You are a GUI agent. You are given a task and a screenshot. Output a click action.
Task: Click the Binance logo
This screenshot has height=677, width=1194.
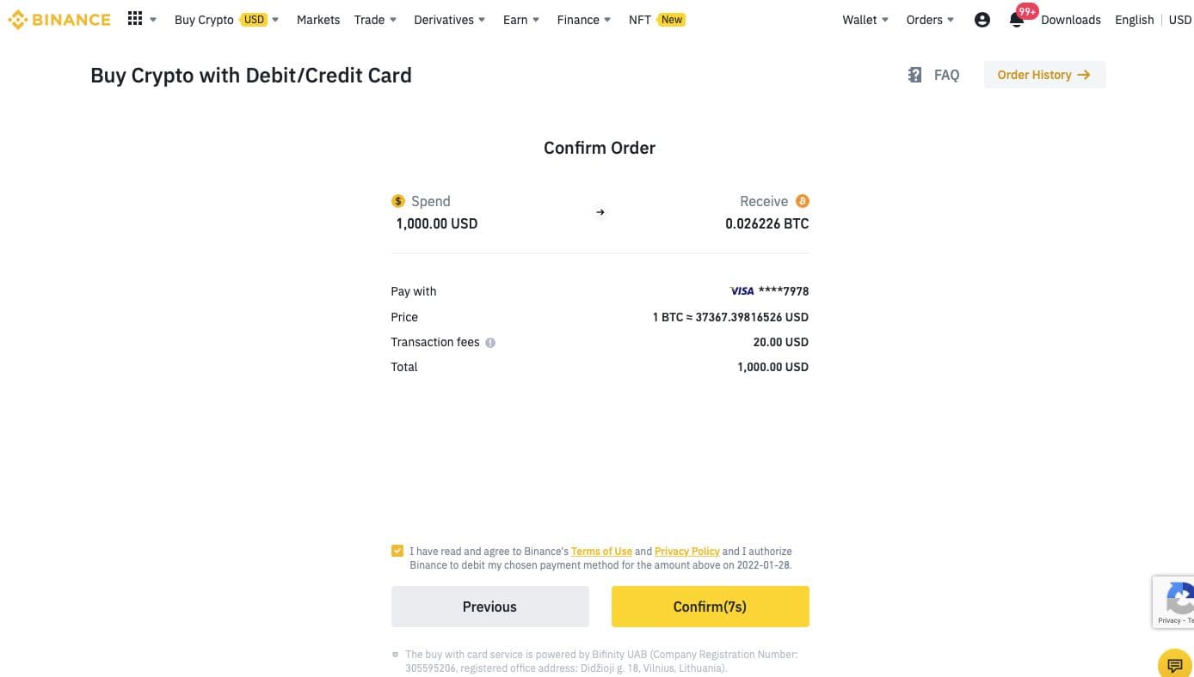(x=58, y=19)
